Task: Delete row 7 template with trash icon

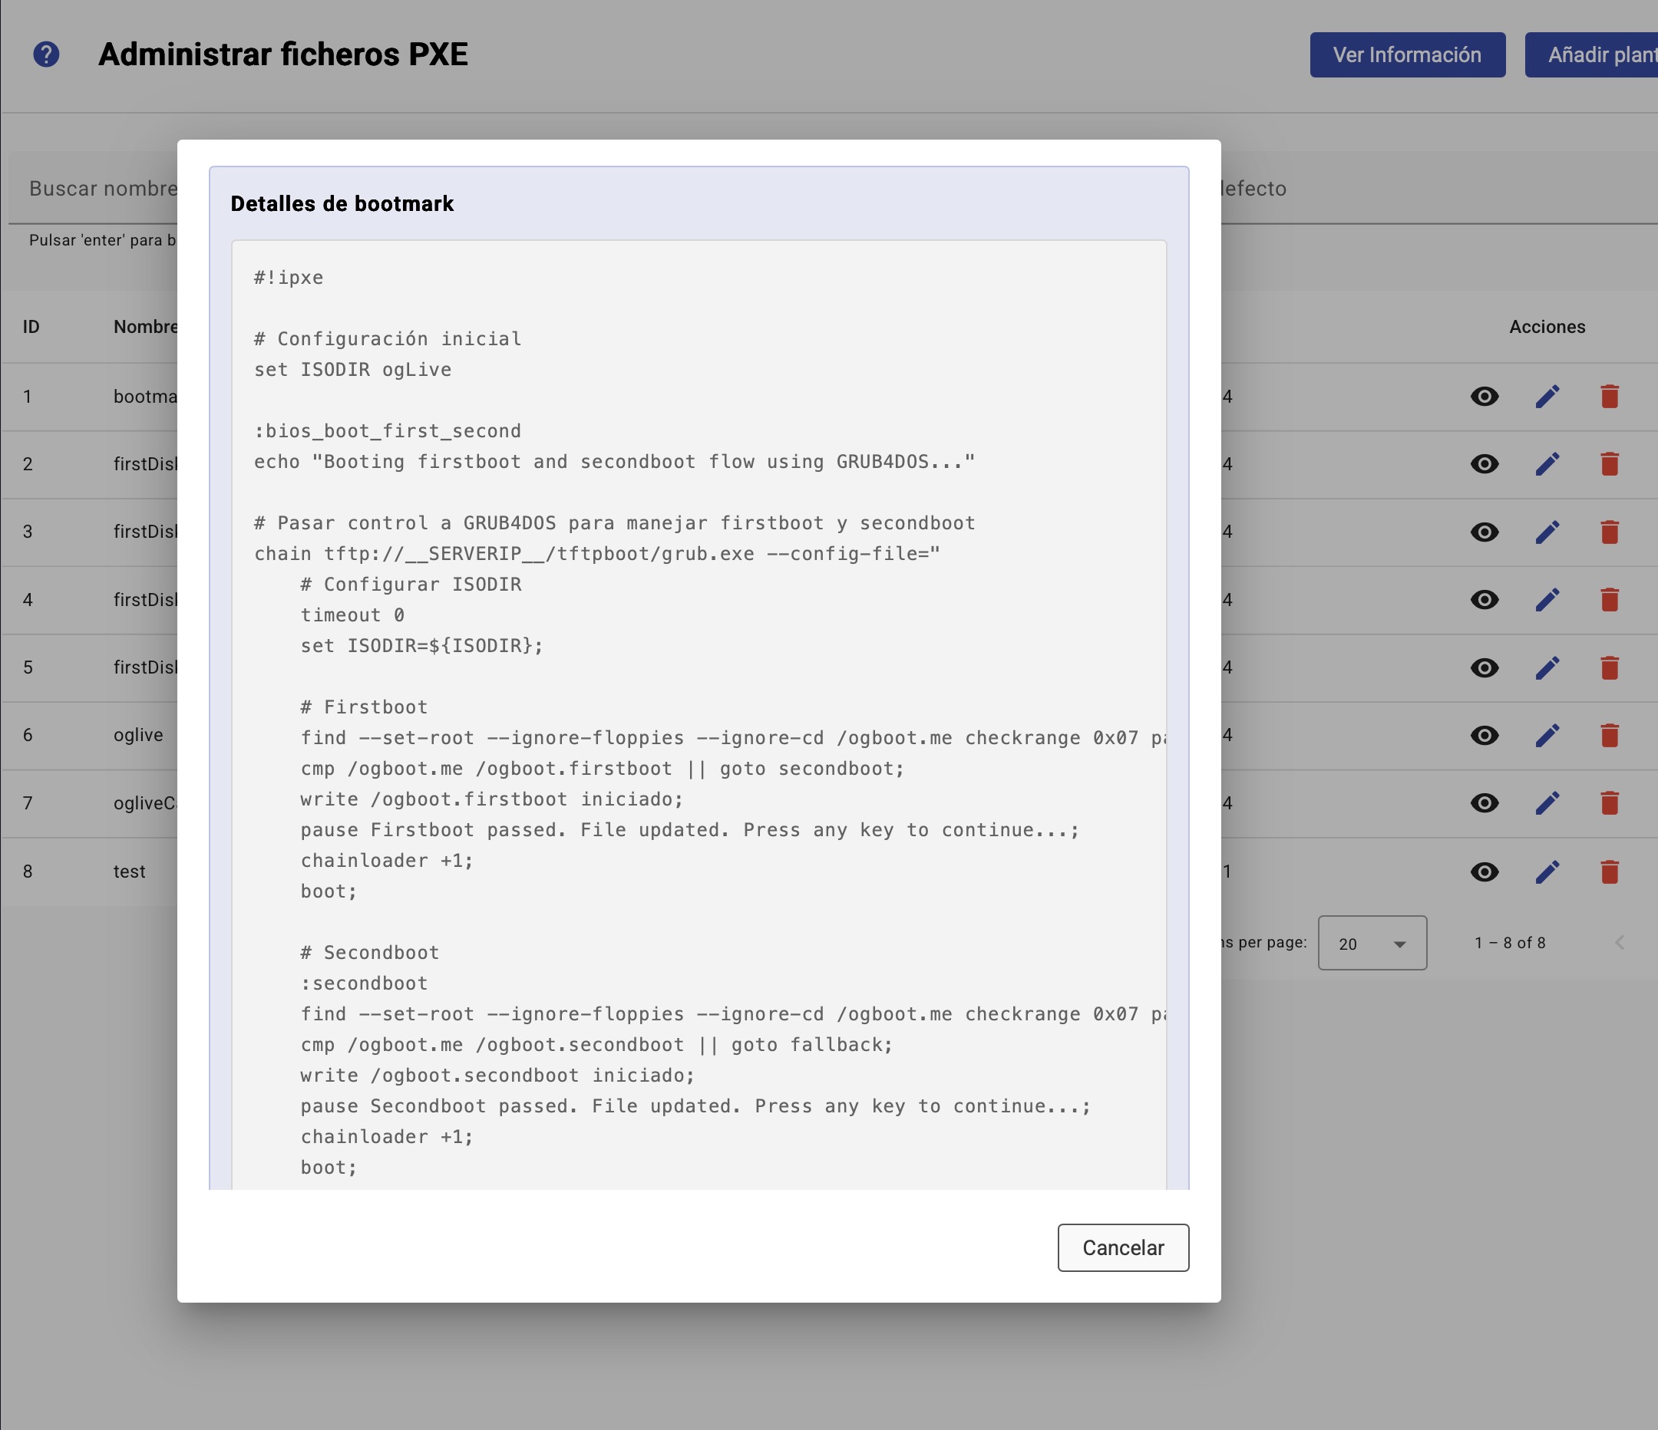Action: 1610,803
